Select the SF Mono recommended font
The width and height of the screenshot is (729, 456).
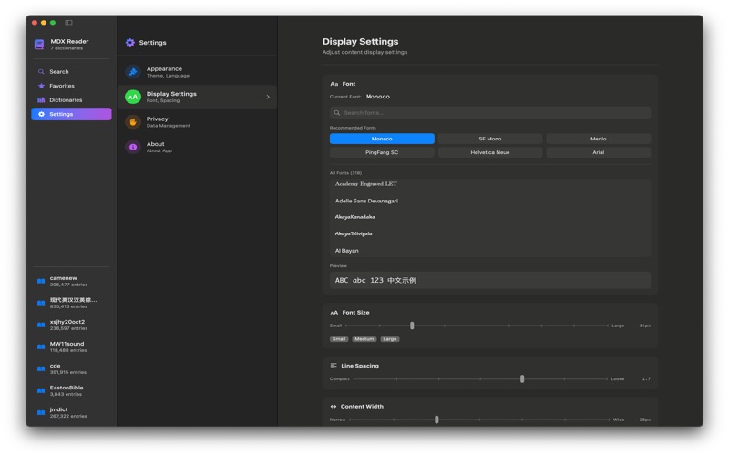click(489, 139)
